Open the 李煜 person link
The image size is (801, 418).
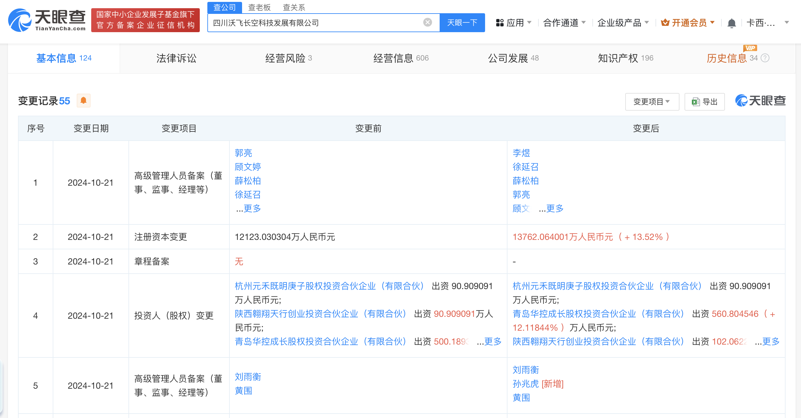point(521,153)
